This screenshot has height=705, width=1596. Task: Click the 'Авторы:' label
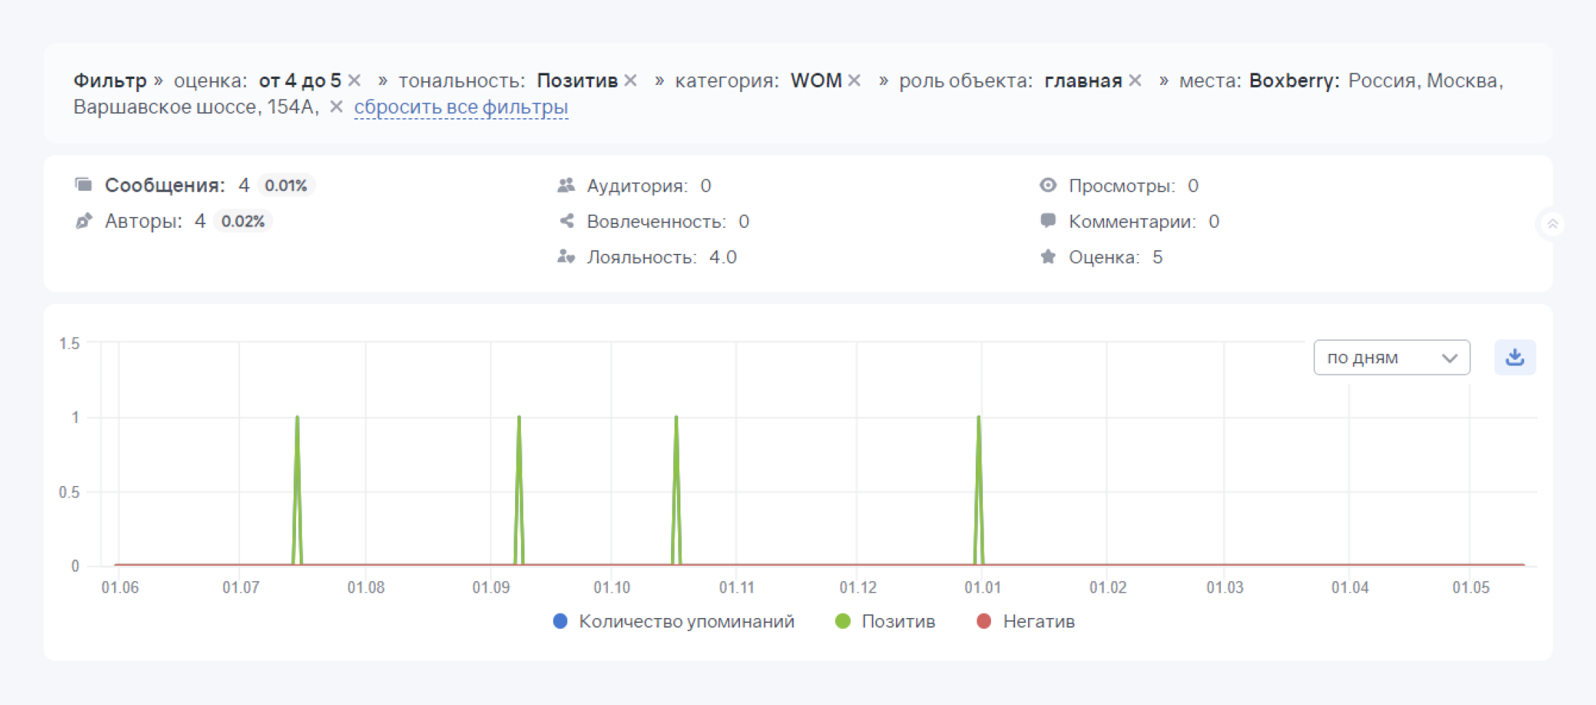point(144,221)
